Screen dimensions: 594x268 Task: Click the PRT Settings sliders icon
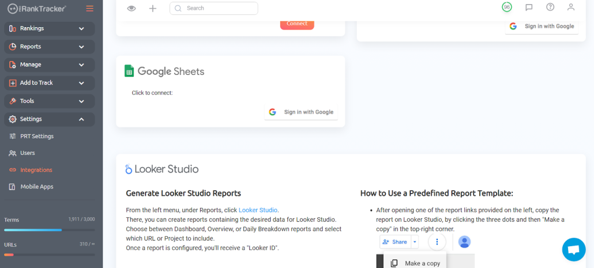click(x=13, y=136)
